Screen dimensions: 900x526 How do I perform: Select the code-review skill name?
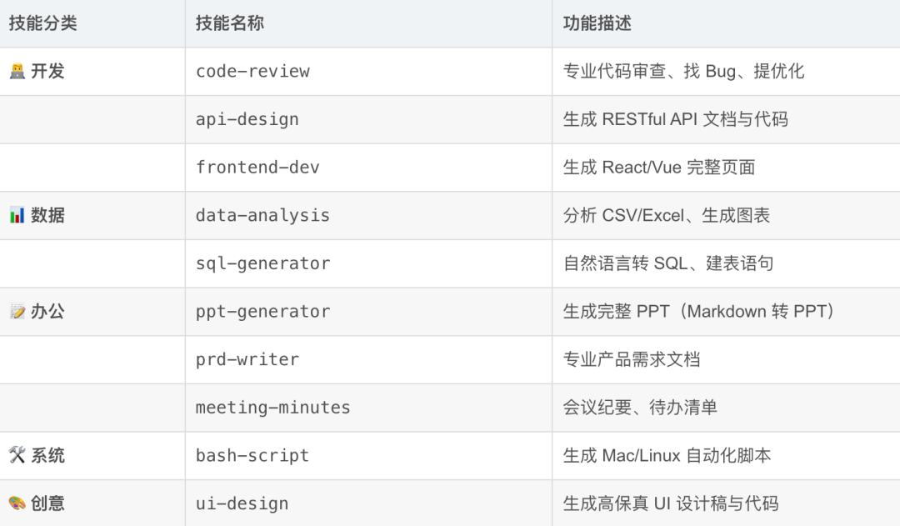click(x=252, y=71)
